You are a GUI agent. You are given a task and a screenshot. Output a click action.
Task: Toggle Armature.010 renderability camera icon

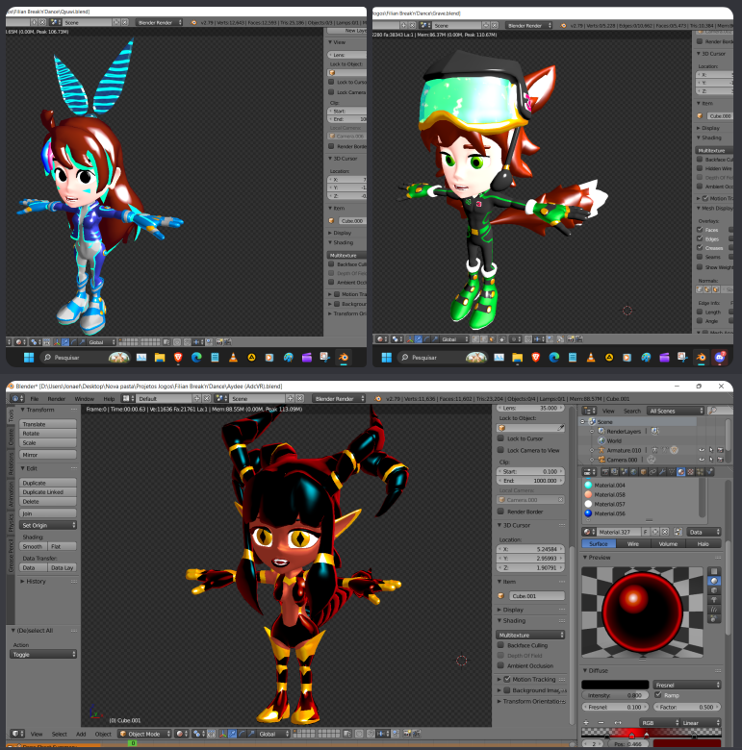[x=720, y=450]
